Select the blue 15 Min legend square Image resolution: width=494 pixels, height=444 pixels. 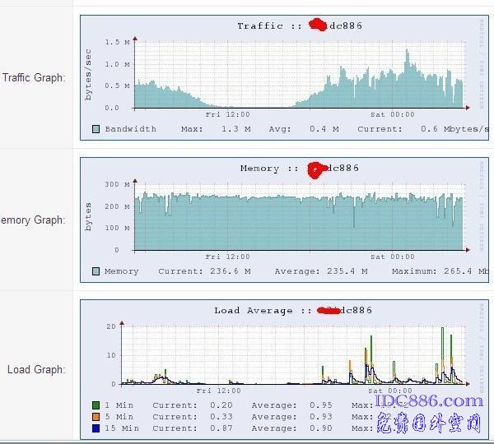96,428
